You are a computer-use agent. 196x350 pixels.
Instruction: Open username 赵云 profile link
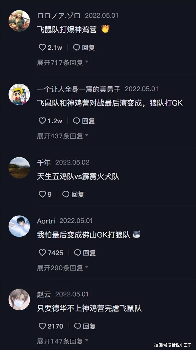pyautogui.click(x=44, y=294)
